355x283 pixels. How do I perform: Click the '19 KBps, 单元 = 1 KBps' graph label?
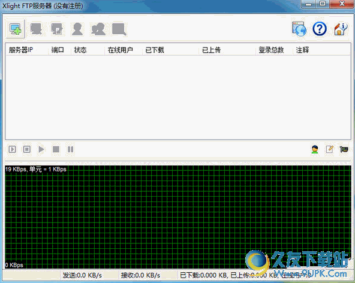pos(36,169)
